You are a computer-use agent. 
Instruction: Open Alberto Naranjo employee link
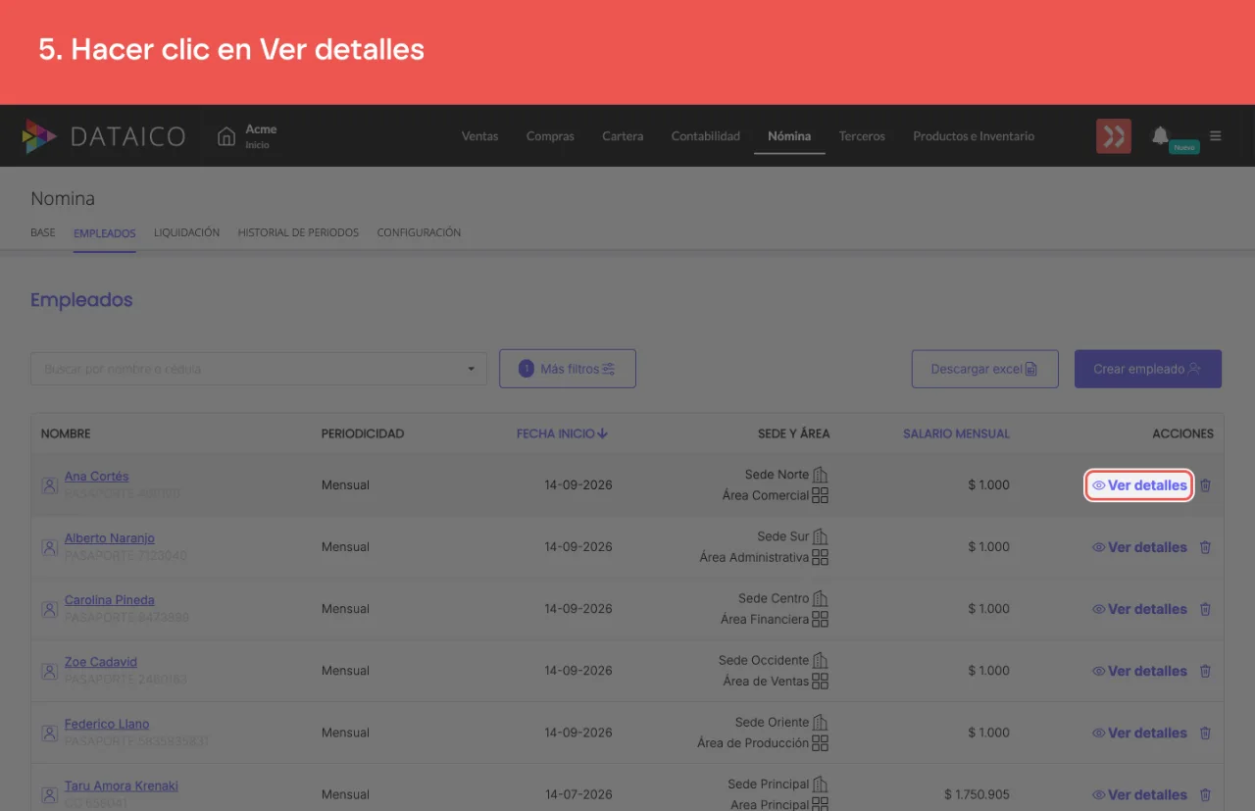[x=110, y=538]
